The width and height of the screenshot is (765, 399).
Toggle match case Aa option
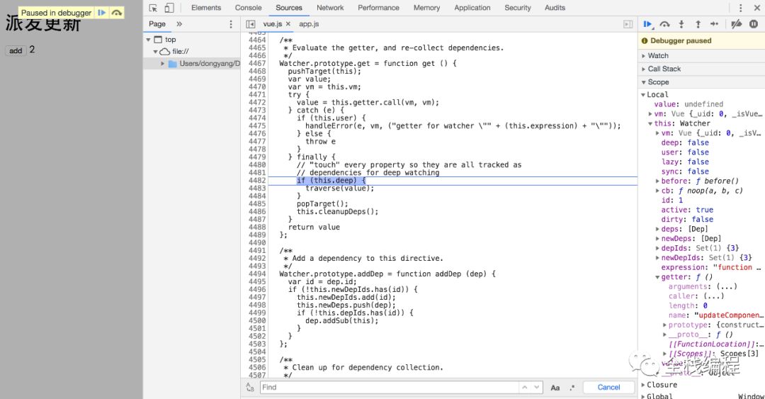click(x=555, y=388)
